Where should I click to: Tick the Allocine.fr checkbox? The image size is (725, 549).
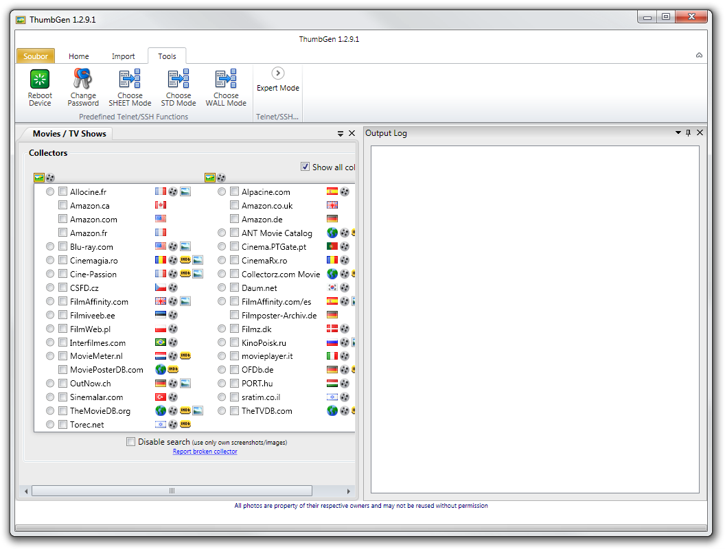coord(63,191)
